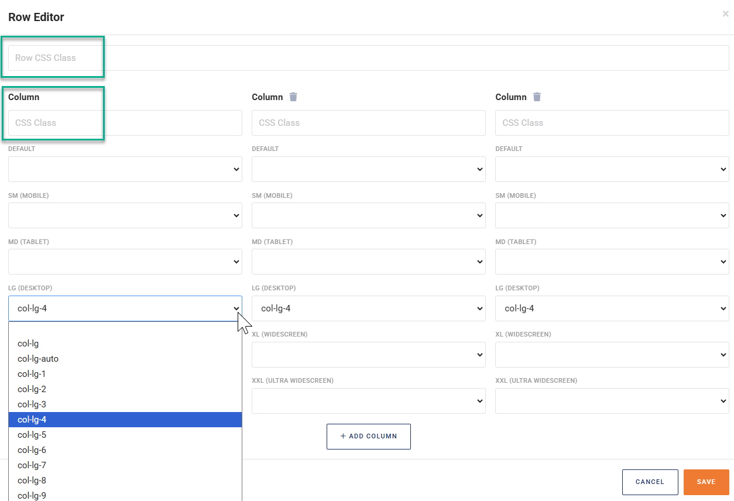Viewport: 734px width, 501px height.
Task: Expand the second column's XL (Widescreen) dropdown
Action: (368, 355)
